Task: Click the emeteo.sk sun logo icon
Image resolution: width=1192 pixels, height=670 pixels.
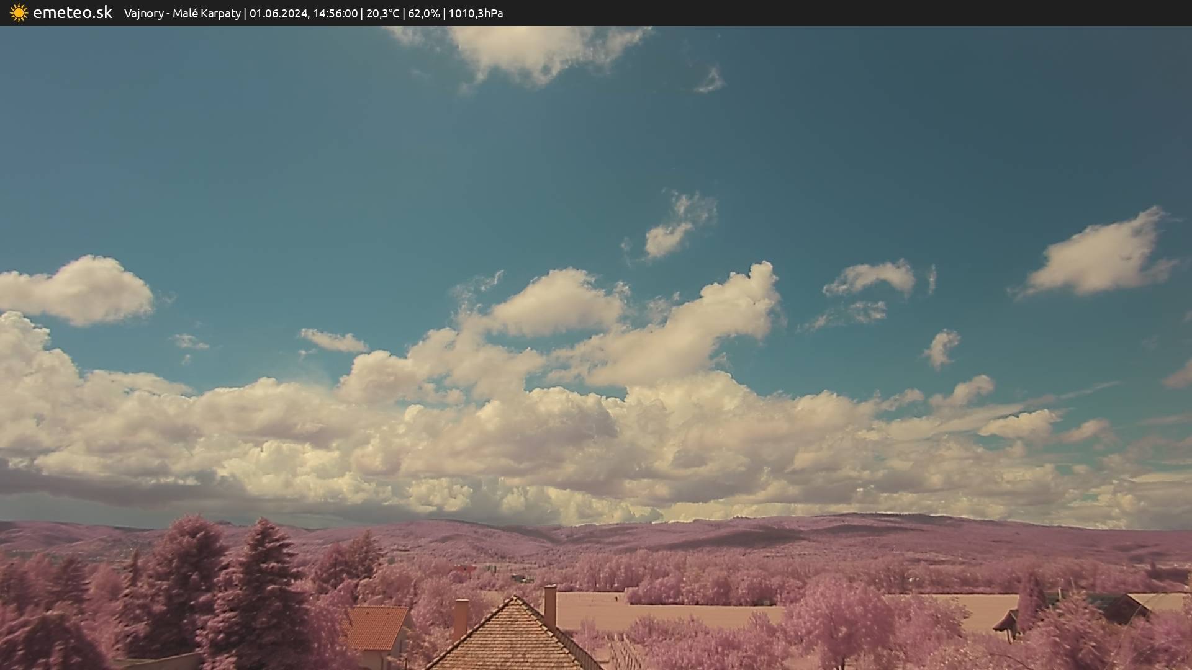Action: pyautogui.click(x=19, y=13)
